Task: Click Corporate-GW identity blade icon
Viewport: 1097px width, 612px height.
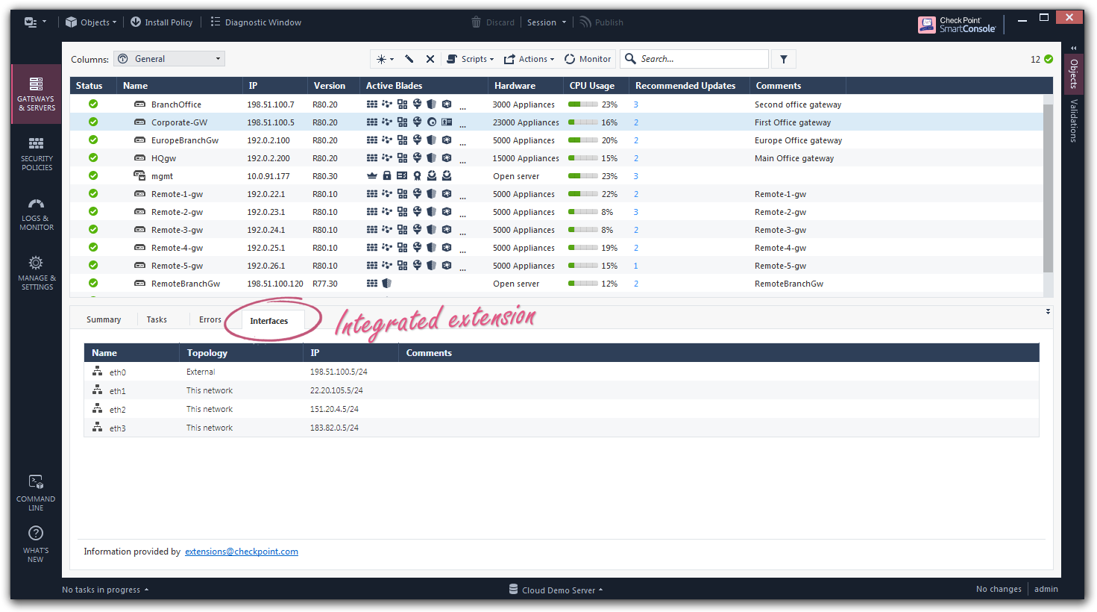Action: coord(447,122)
